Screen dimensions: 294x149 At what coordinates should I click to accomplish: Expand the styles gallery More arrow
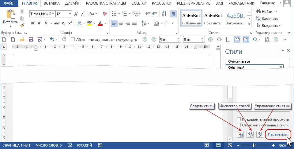(249, 24)
